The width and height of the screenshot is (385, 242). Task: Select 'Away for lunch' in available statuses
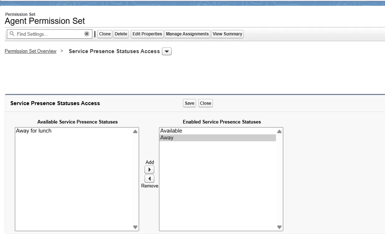pos(34,131)
